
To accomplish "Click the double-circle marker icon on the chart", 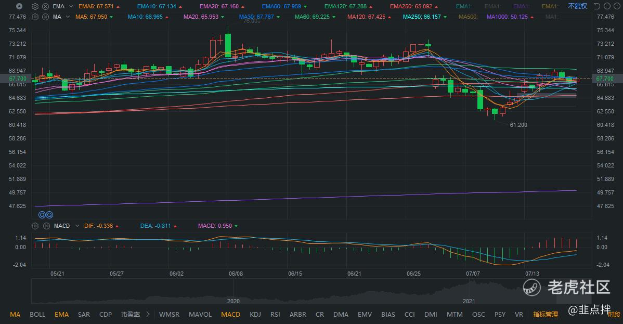I will [46, 215].
